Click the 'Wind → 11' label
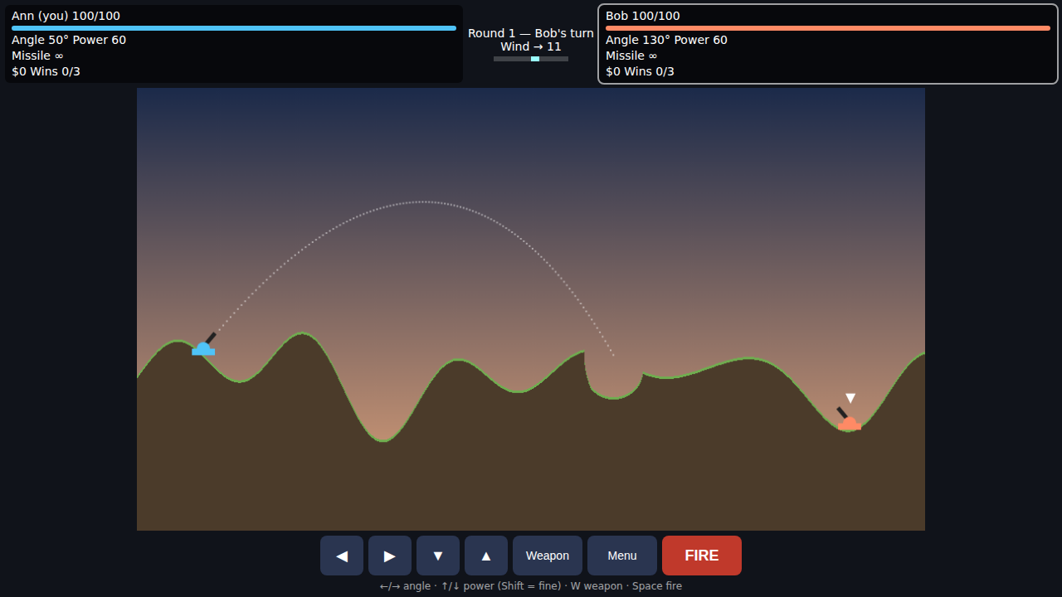Image resolution: width=1062 pixels, height=597 pixels. [531, 46]
